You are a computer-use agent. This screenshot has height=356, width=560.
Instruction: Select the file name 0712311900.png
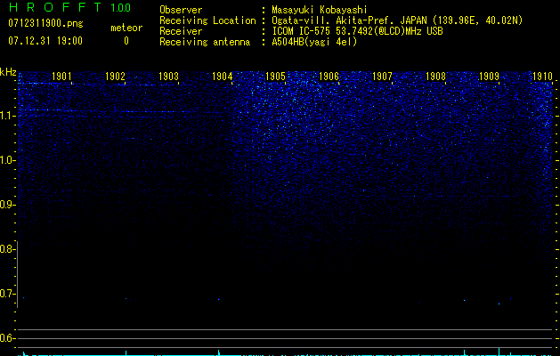point(45,23)
